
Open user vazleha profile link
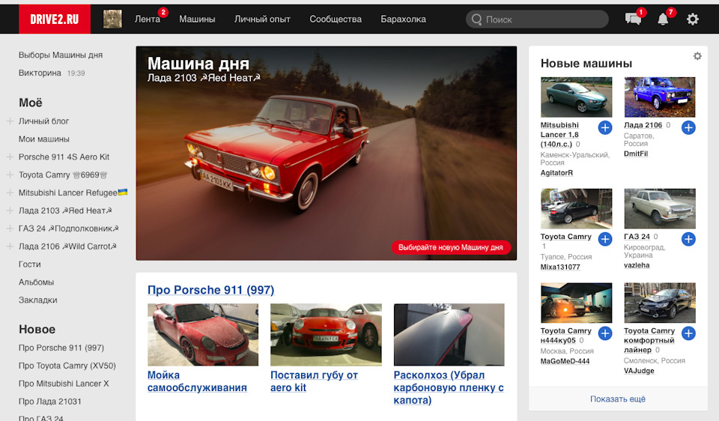coord(637,265)
